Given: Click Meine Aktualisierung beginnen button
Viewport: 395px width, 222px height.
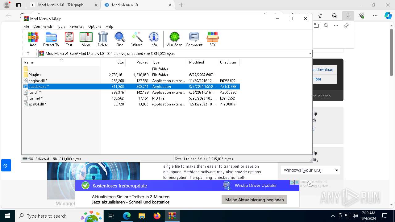Looking at the screenshot, I should point(255,200).
